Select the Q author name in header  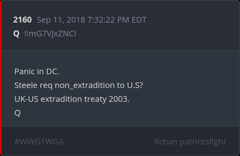click(16, 34)
